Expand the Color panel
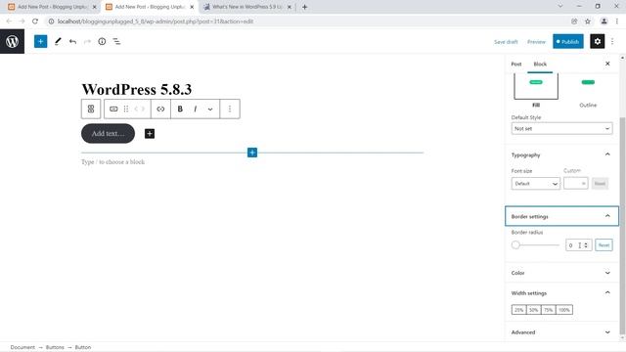626x352 pixels. tap(561, 273)
